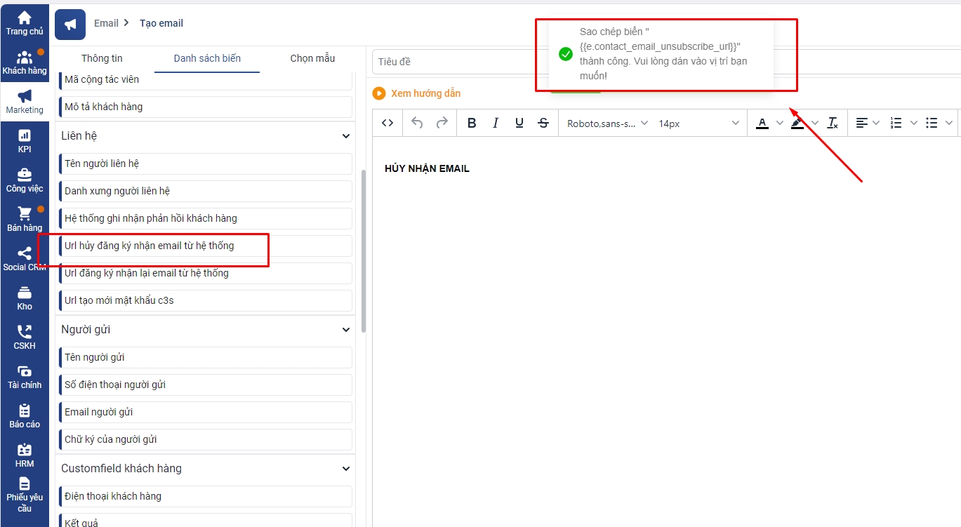Screen dimensions: 961x527
Task: Open the Trang chủ home icon
Action: (25, 23)
